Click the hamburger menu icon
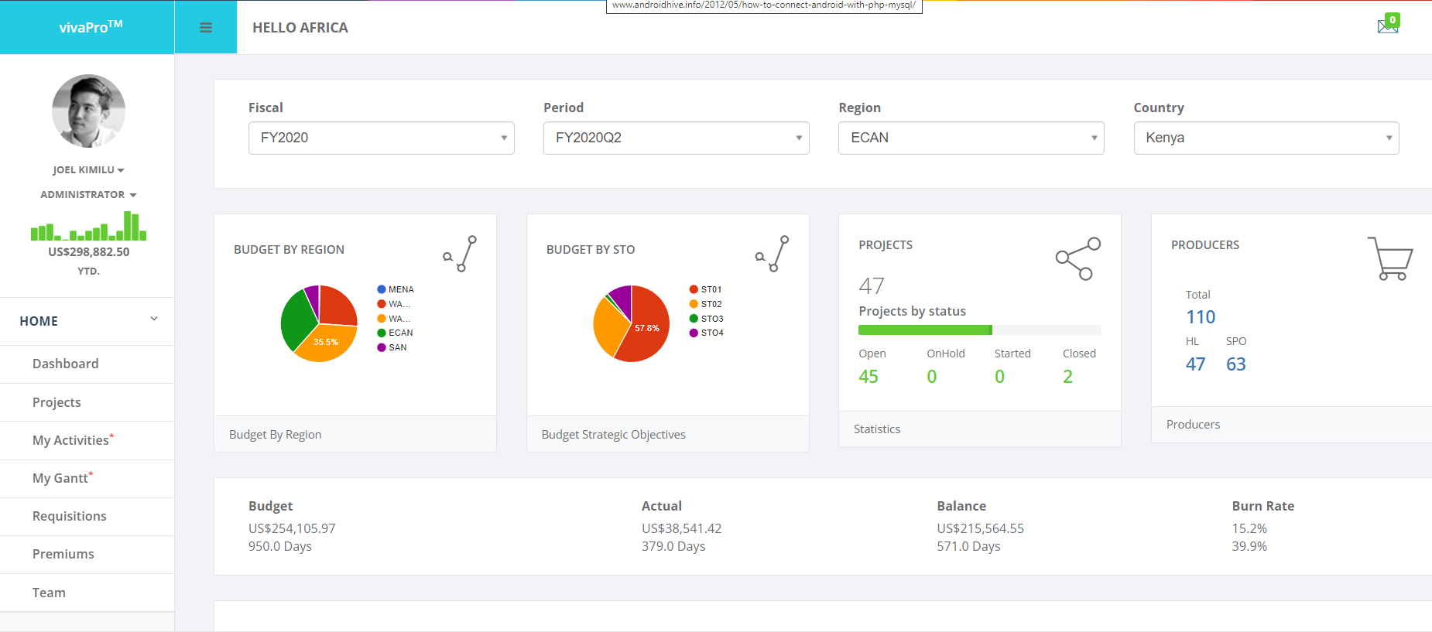 click(205, 28)
